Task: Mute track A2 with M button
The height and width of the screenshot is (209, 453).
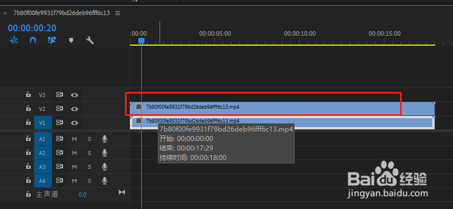Action: tap(75, 153)
